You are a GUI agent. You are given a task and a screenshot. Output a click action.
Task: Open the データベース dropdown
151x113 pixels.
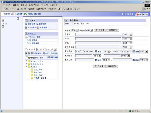46,49
